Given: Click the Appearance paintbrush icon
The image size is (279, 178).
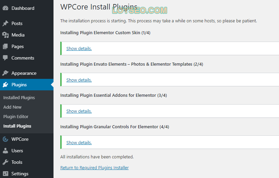Looking at the screenshot, I should (x=5, y=73).
